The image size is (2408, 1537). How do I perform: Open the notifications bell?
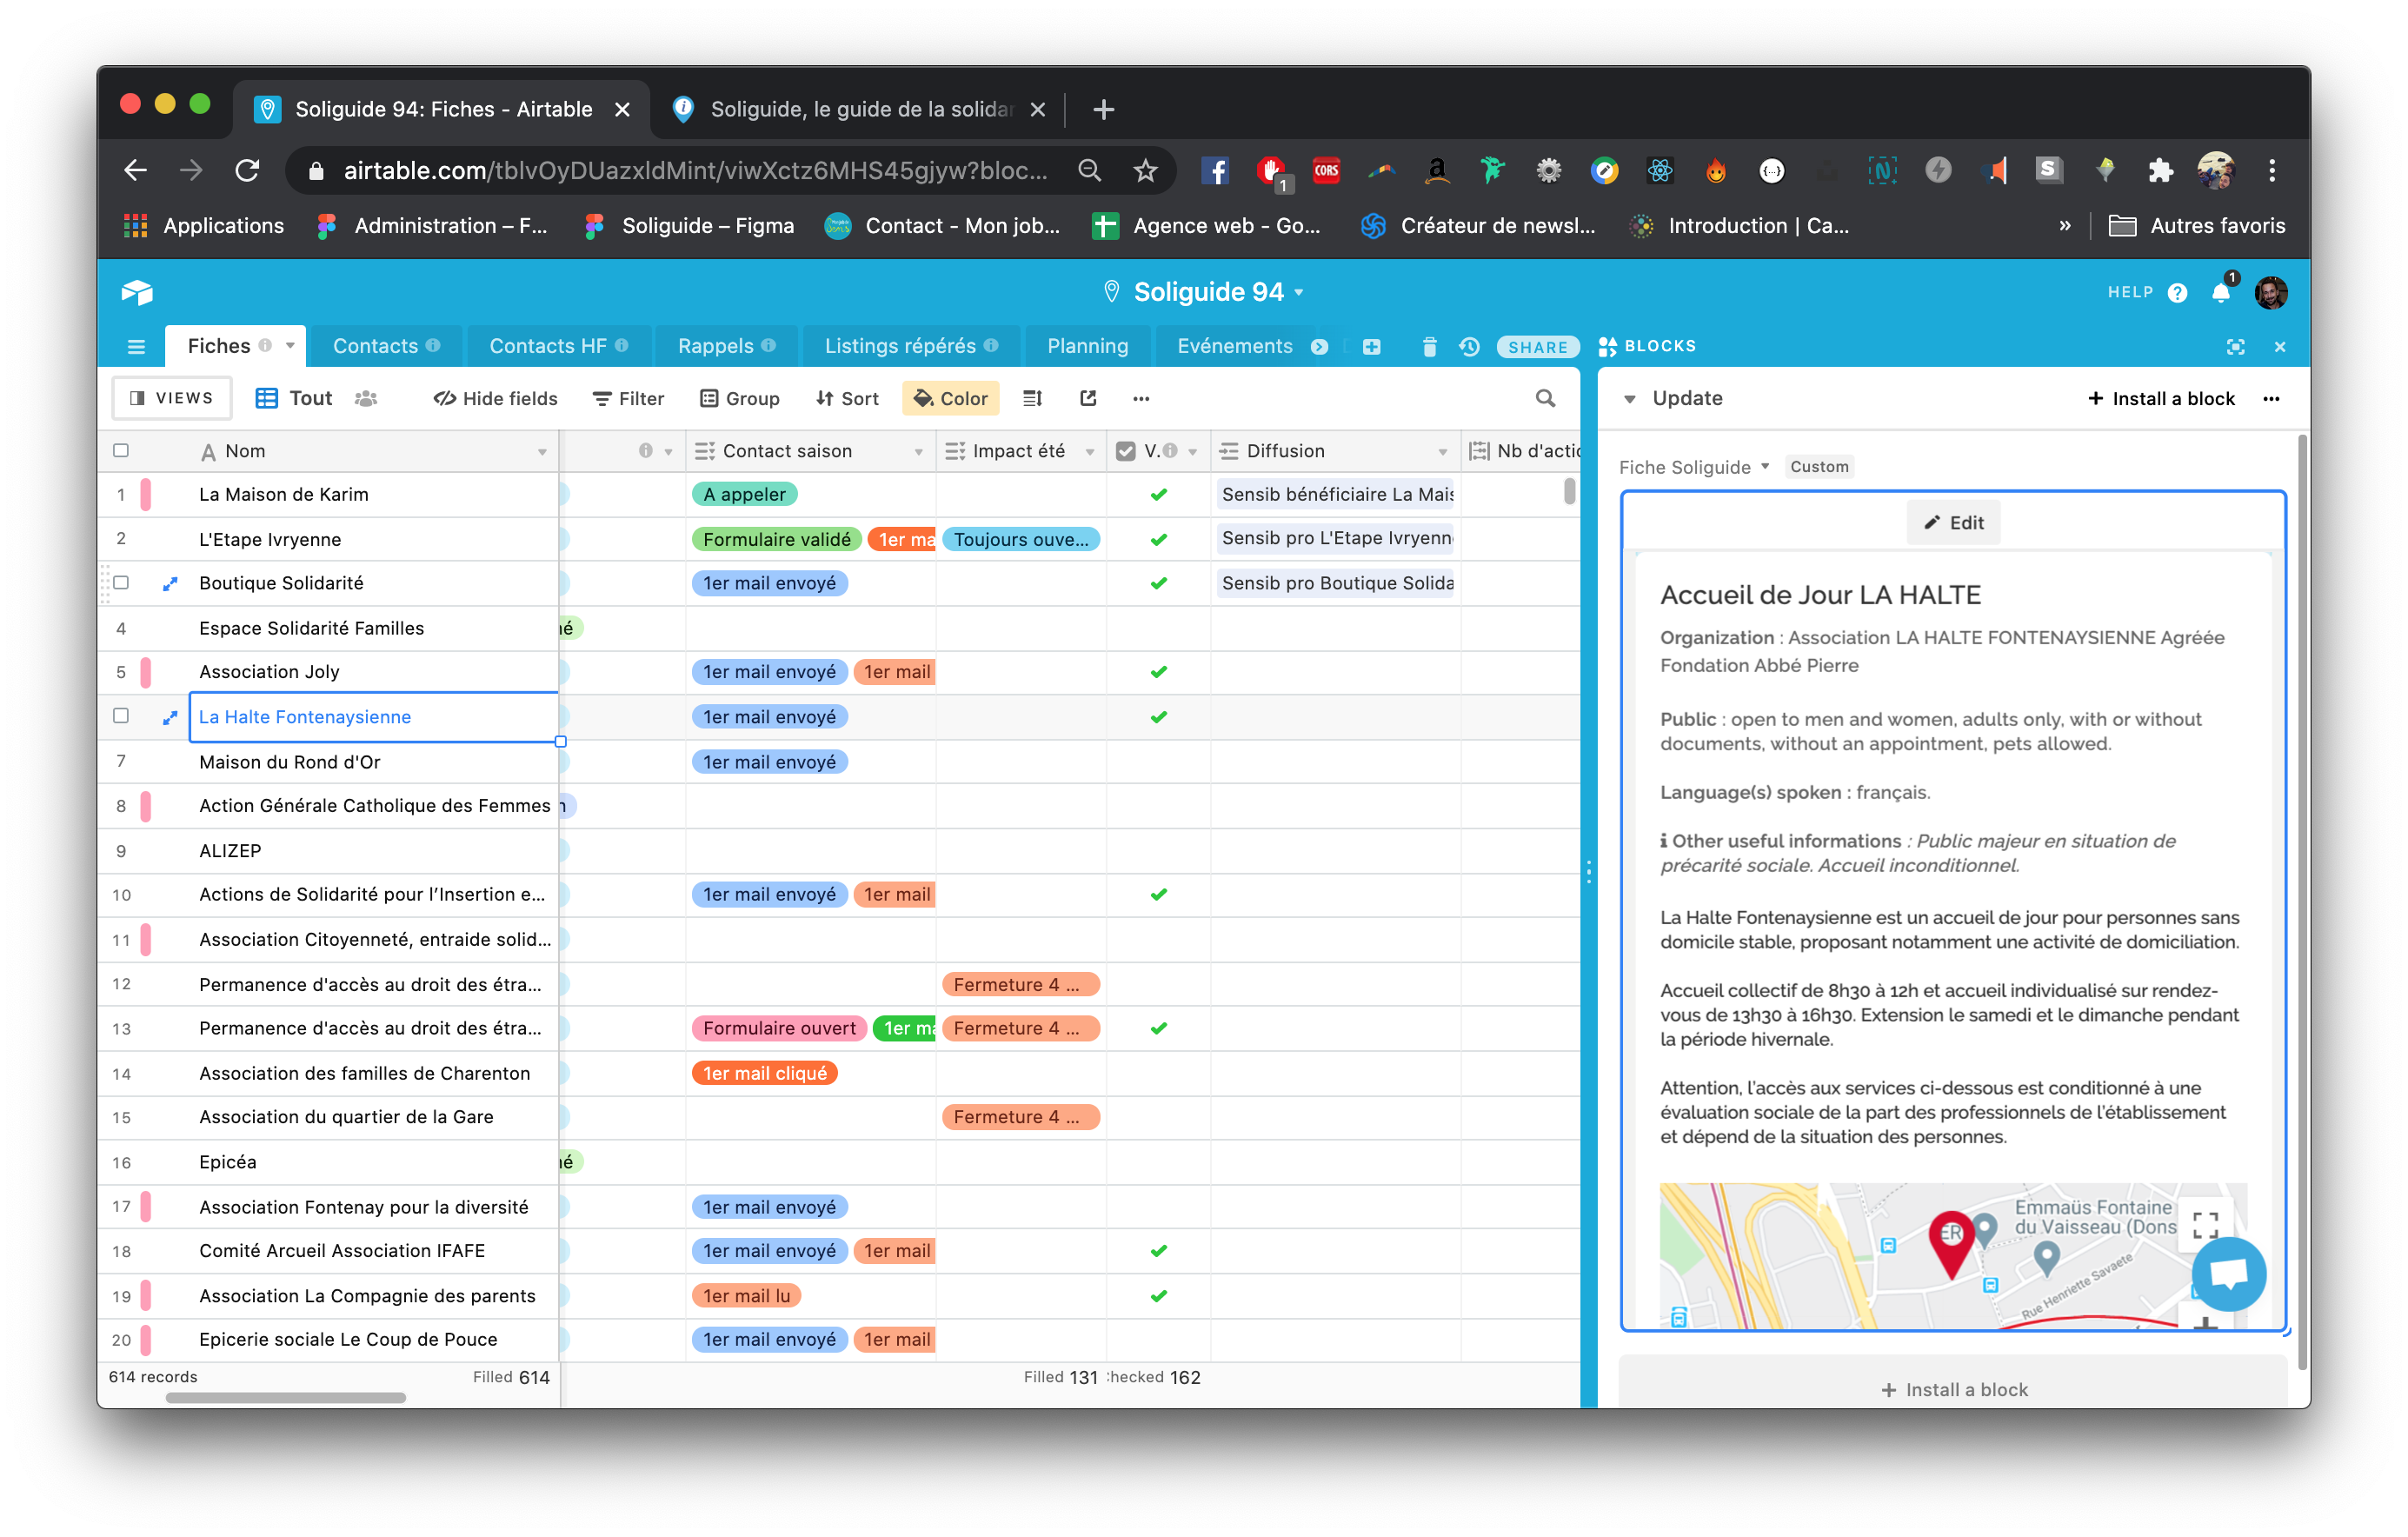(x=2220, y=292)
